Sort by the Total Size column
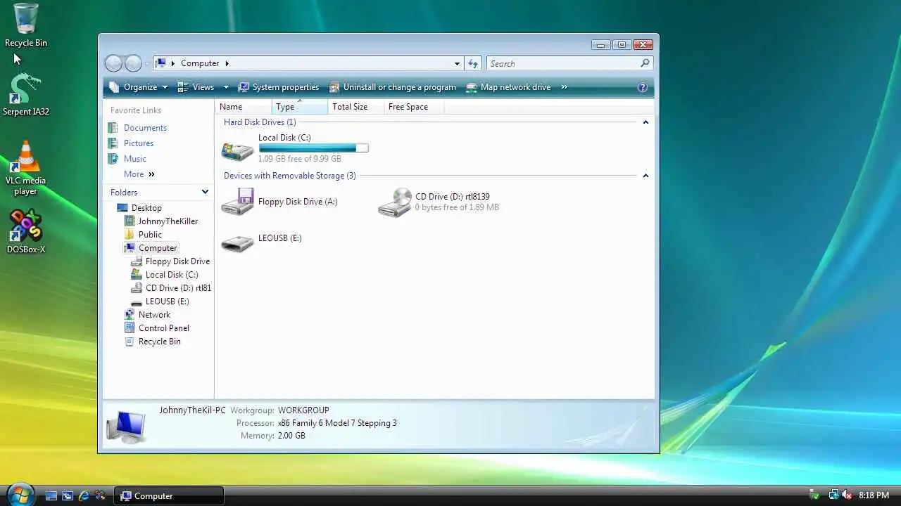Viewport: 901px width, 506px height. [355, 107]
